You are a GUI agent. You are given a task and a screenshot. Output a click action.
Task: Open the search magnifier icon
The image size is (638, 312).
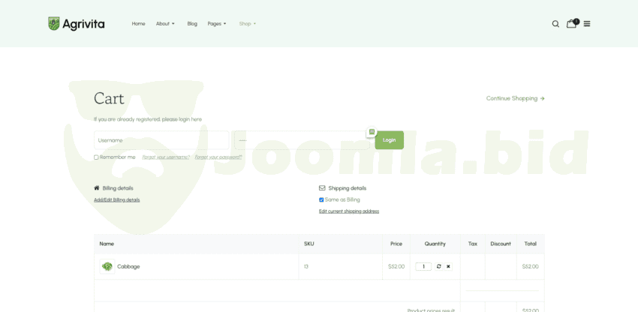555,24
